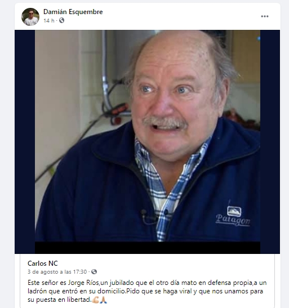Open the post via the 14 h timestamp
Screen dimensions: 289x308
pos(48,21)
